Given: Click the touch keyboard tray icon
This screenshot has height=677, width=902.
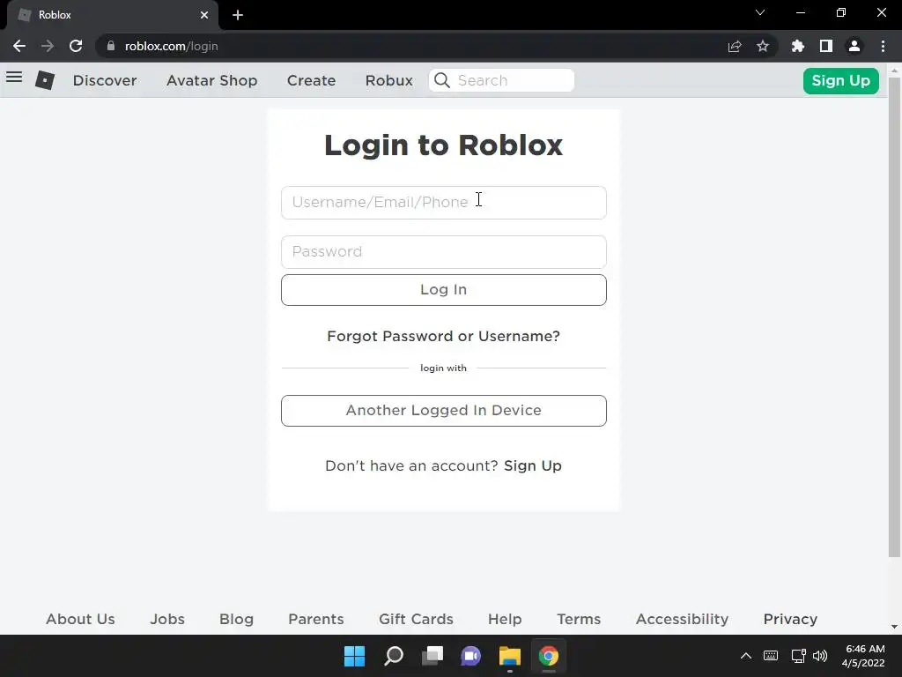Looking at the screenshot, I should point(771,656).
